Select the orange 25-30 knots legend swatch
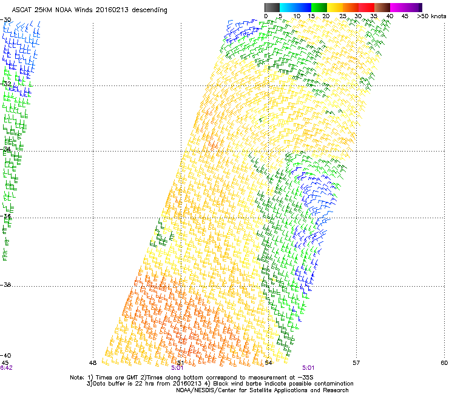This screenshot has height=394, width=449. 351,7
